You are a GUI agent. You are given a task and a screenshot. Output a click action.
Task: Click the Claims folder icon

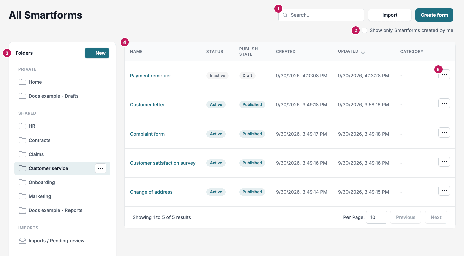[x=22, y=154]
